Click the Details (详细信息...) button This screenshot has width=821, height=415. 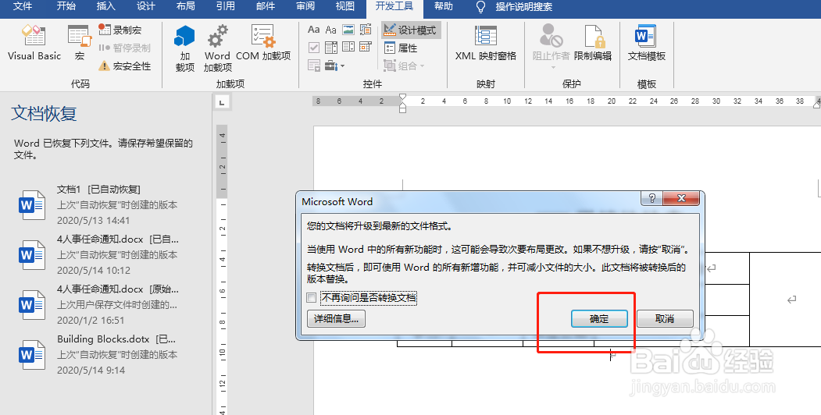coord(336,318)
